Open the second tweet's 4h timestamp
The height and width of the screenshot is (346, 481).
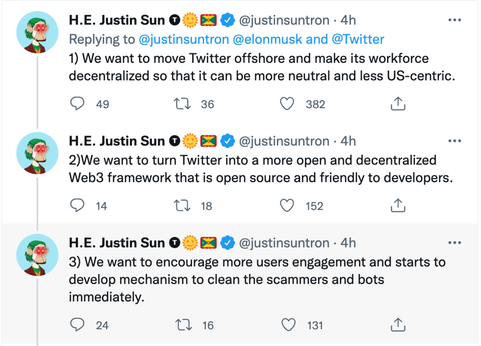[348, 141]
